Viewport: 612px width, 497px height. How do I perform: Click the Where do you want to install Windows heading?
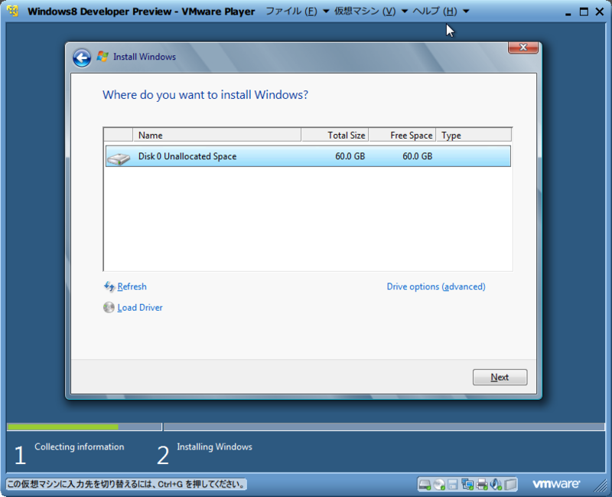pyautogui.click(x=205, y=94)
